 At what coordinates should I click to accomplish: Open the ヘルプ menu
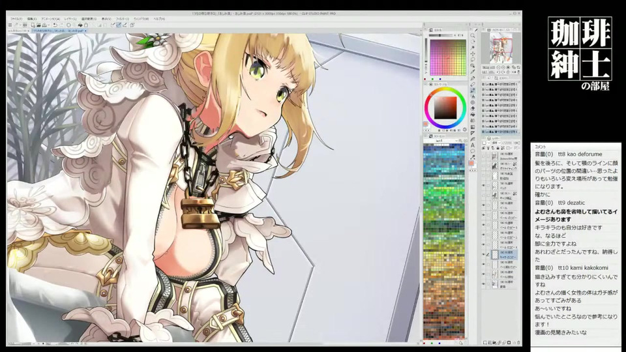[159, 19]
